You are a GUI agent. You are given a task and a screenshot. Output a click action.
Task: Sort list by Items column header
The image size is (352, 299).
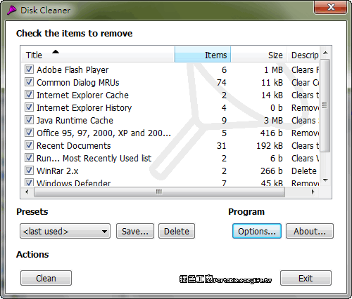[203, 55]
